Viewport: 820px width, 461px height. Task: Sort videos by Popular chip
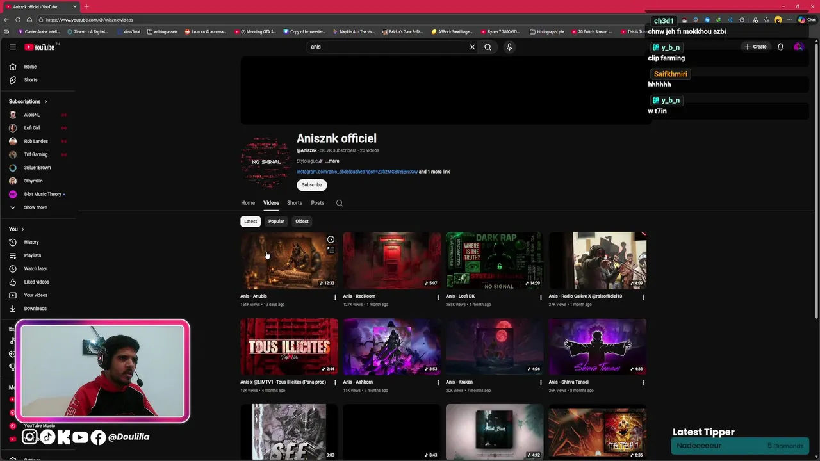click(x=276, y=222)
